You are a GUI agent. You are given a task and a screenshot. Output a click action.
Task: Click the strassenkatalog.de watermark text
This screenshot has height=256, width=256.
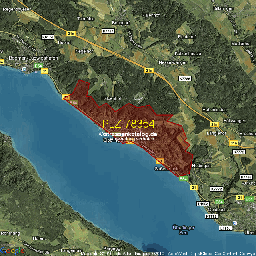pos(128,134)
